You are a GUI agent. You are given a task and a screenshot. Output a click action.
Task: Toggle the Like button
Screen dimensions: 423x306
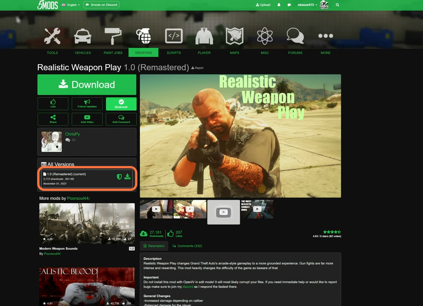pos(53,104)
